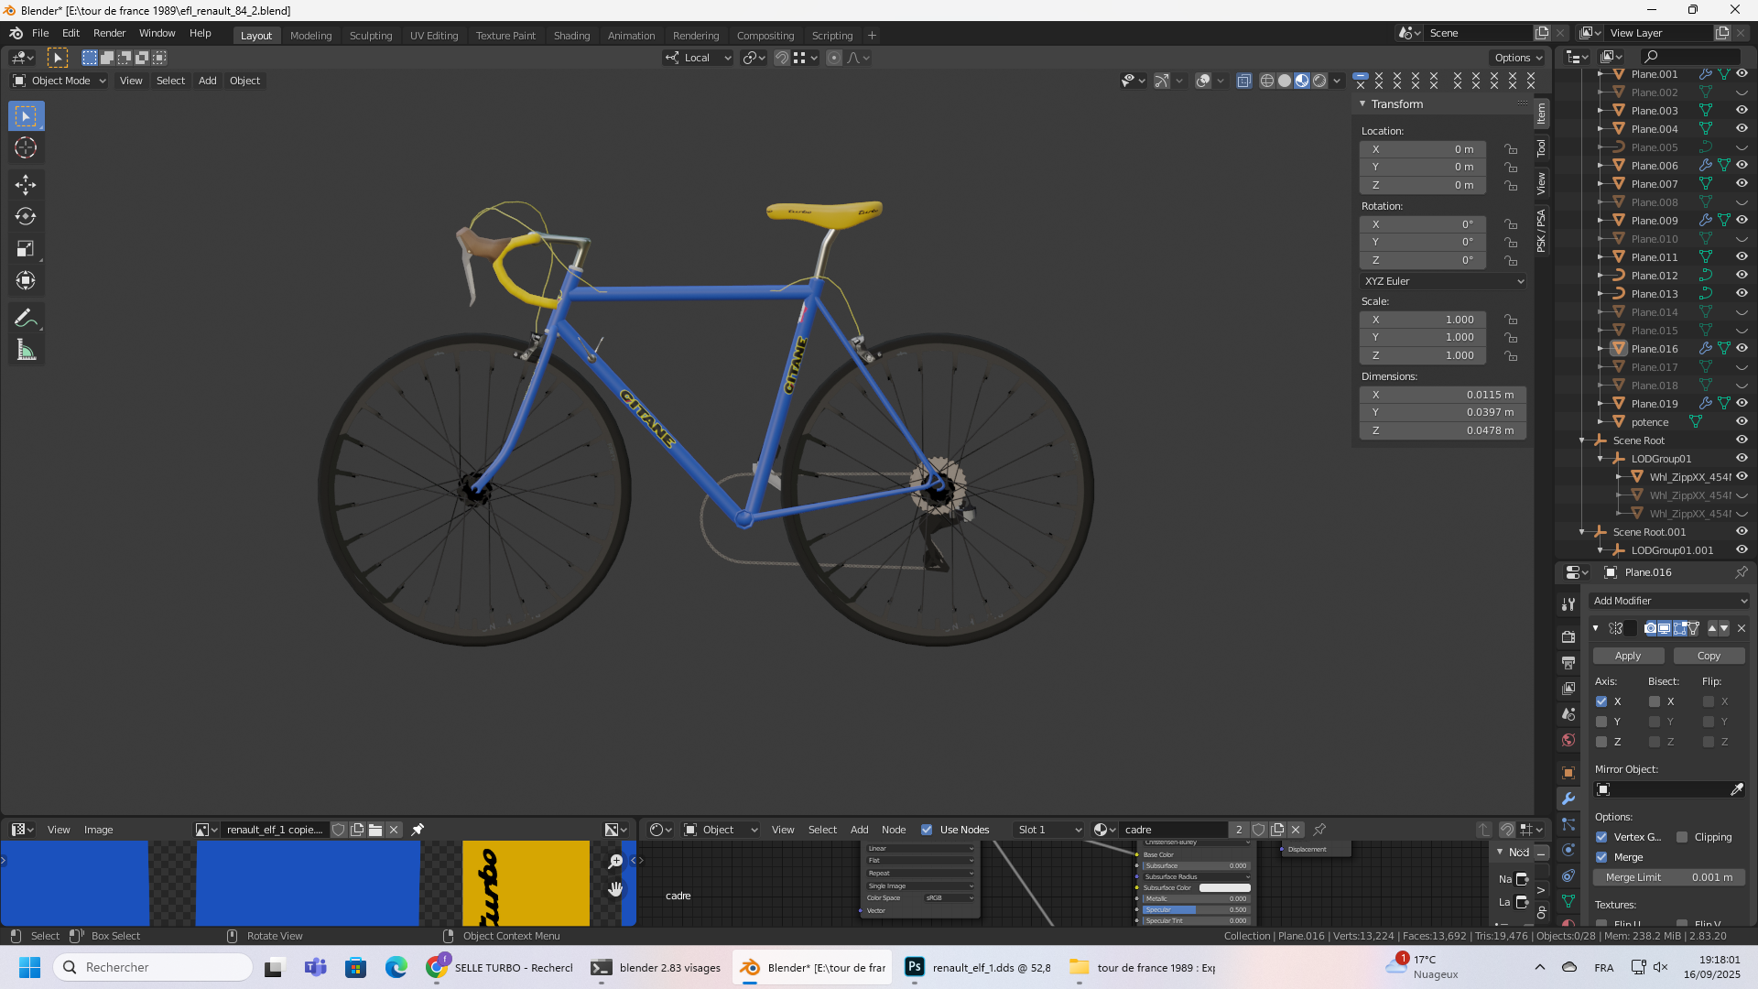
Task: Select the 3D Cursor tool
Action: click(26, 148)
